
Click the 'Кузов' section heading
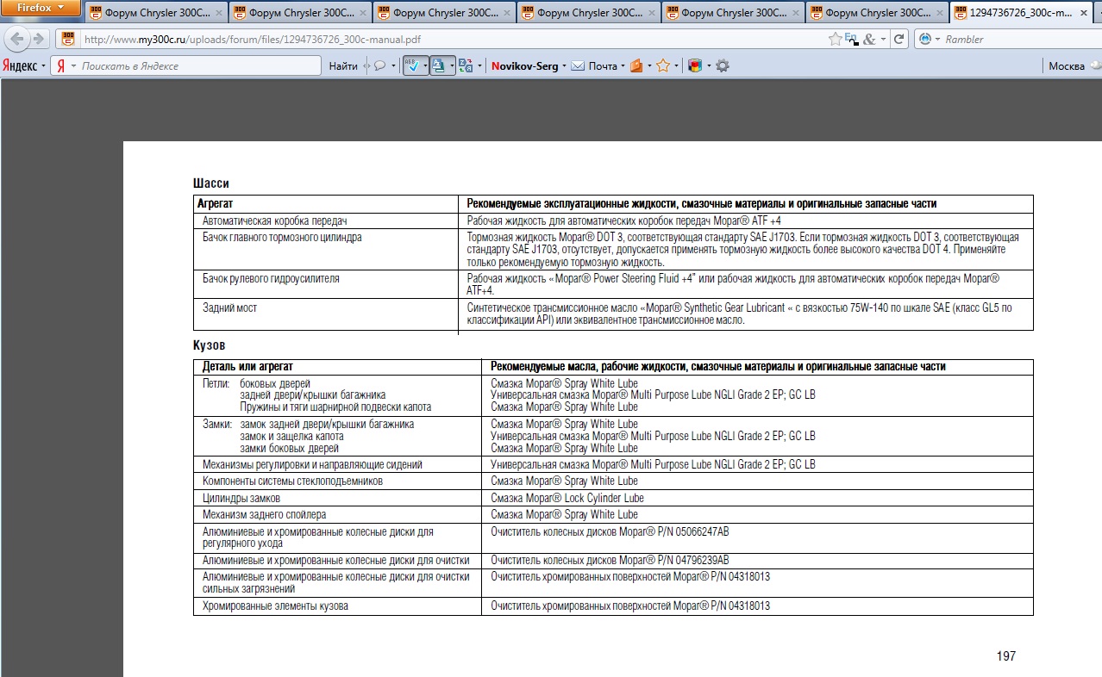point(210,345)
